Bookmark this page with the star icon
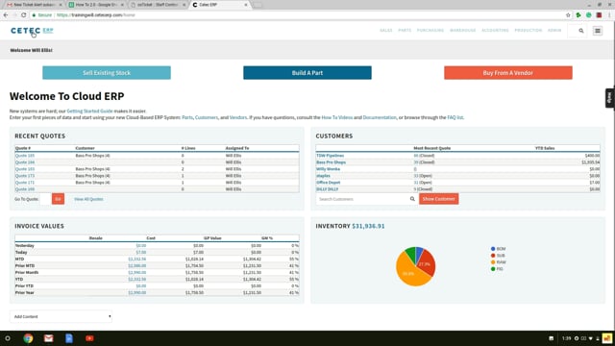The height and width of the screenshot is (346, 615). click(568, 15)
